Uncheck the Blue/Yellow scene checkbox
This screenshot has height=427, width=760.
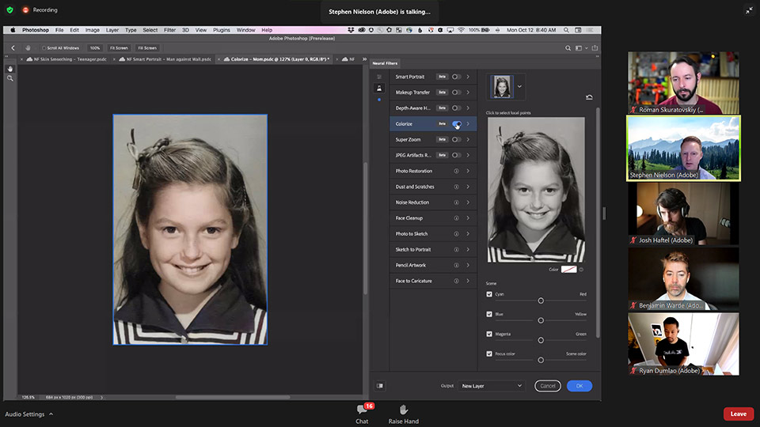coord(489,314)
